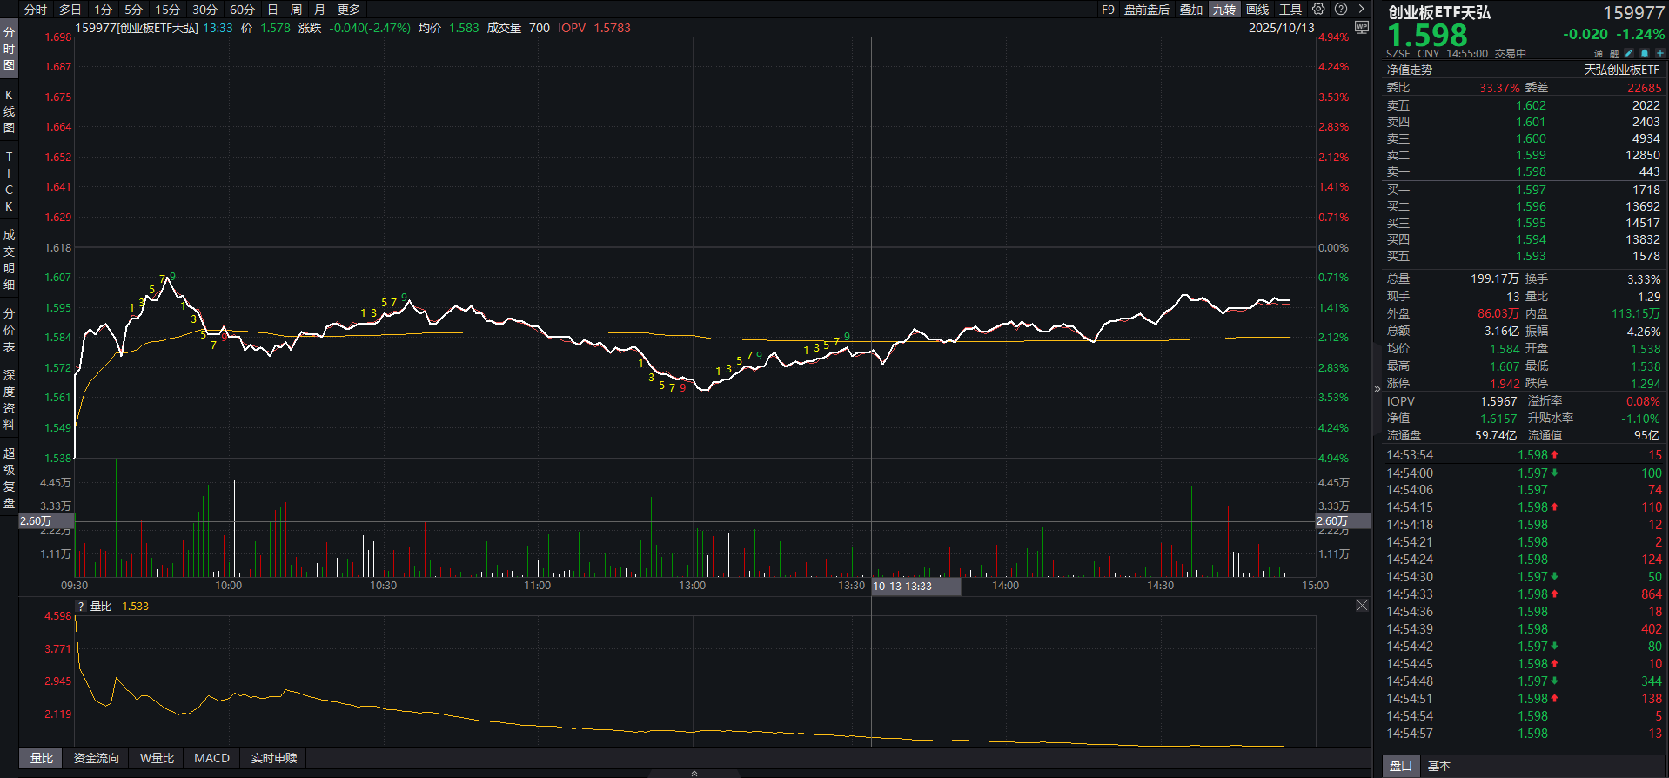Close the 量比 indicator sub-panel

(x=1362, y=606)
